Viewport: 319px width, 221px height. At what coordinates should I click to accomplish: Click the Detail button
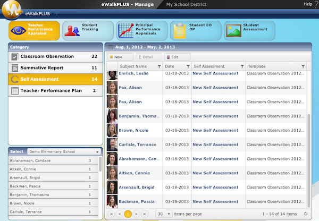(x=149, y=57)
